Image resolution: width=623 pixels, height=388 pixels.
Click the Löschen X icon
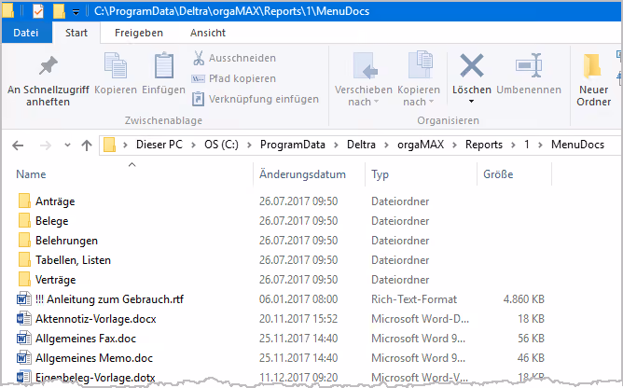(x=472, y=65)
